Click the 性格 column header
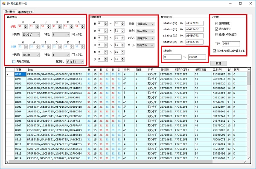Image resolution: width=256 pixels, height=169 pixels. click(153, 70)
